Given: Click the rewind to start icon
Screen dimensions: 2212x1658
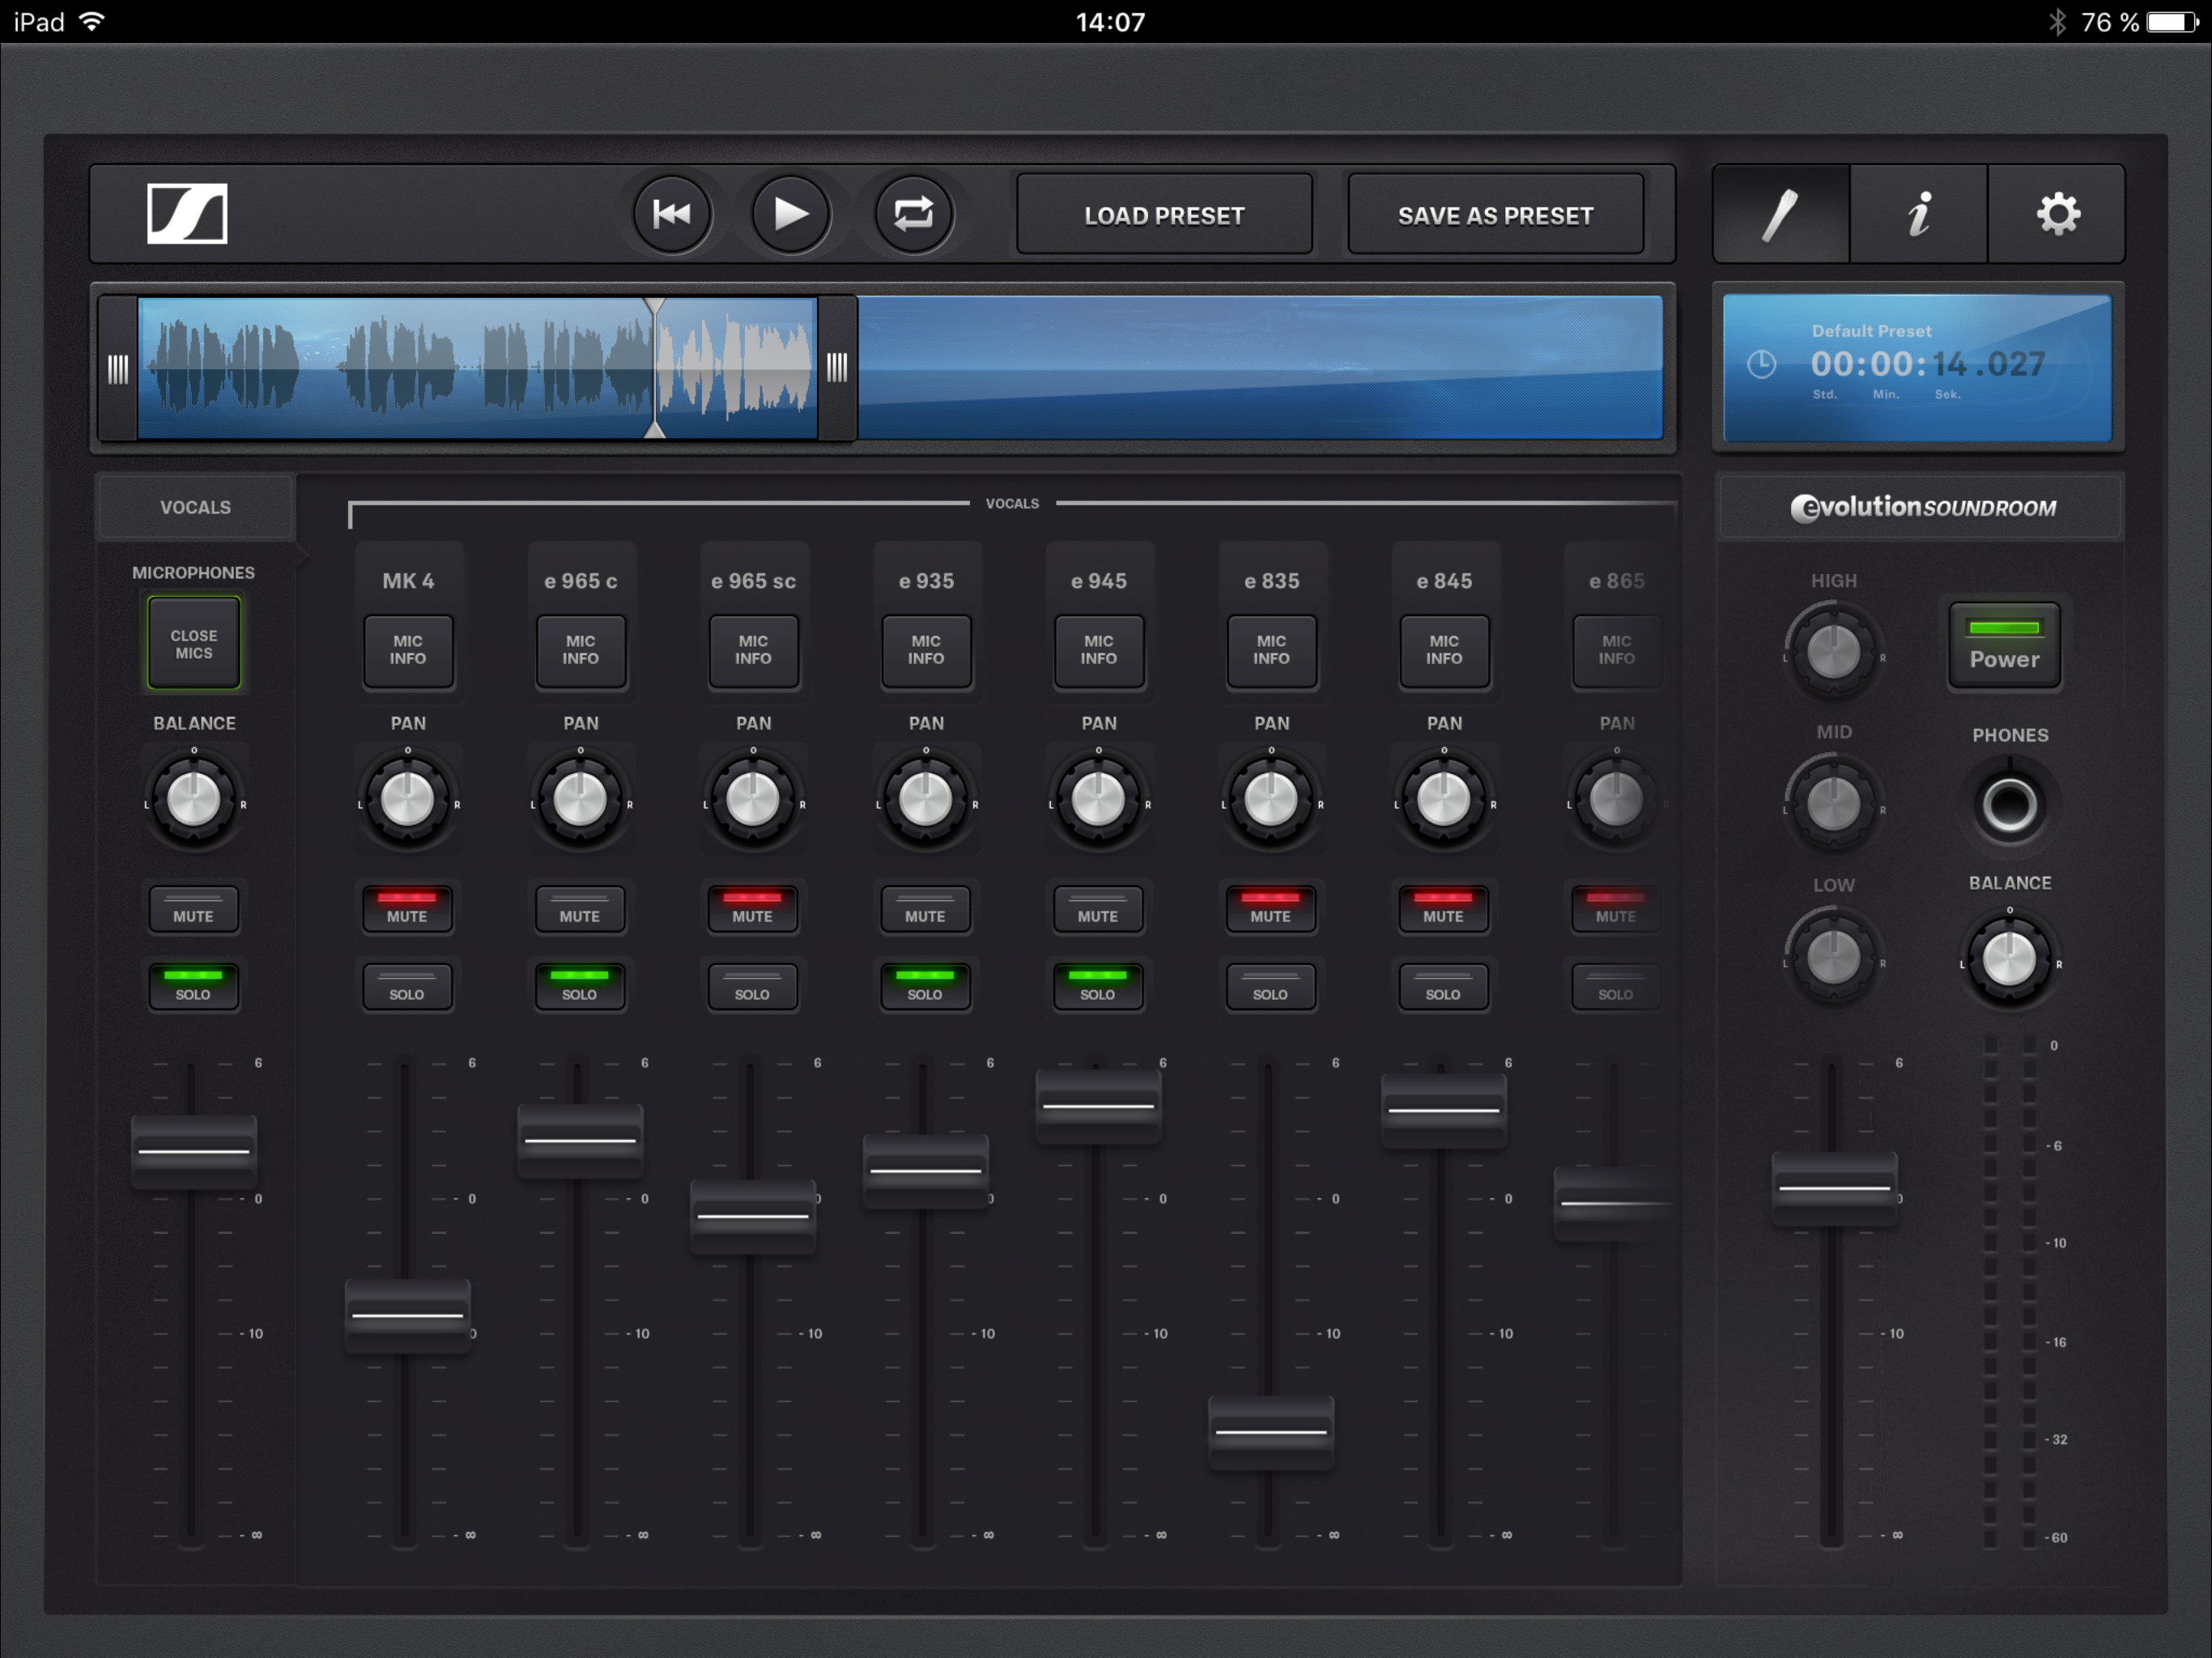Looking at the screenshot, I should 672,214.
